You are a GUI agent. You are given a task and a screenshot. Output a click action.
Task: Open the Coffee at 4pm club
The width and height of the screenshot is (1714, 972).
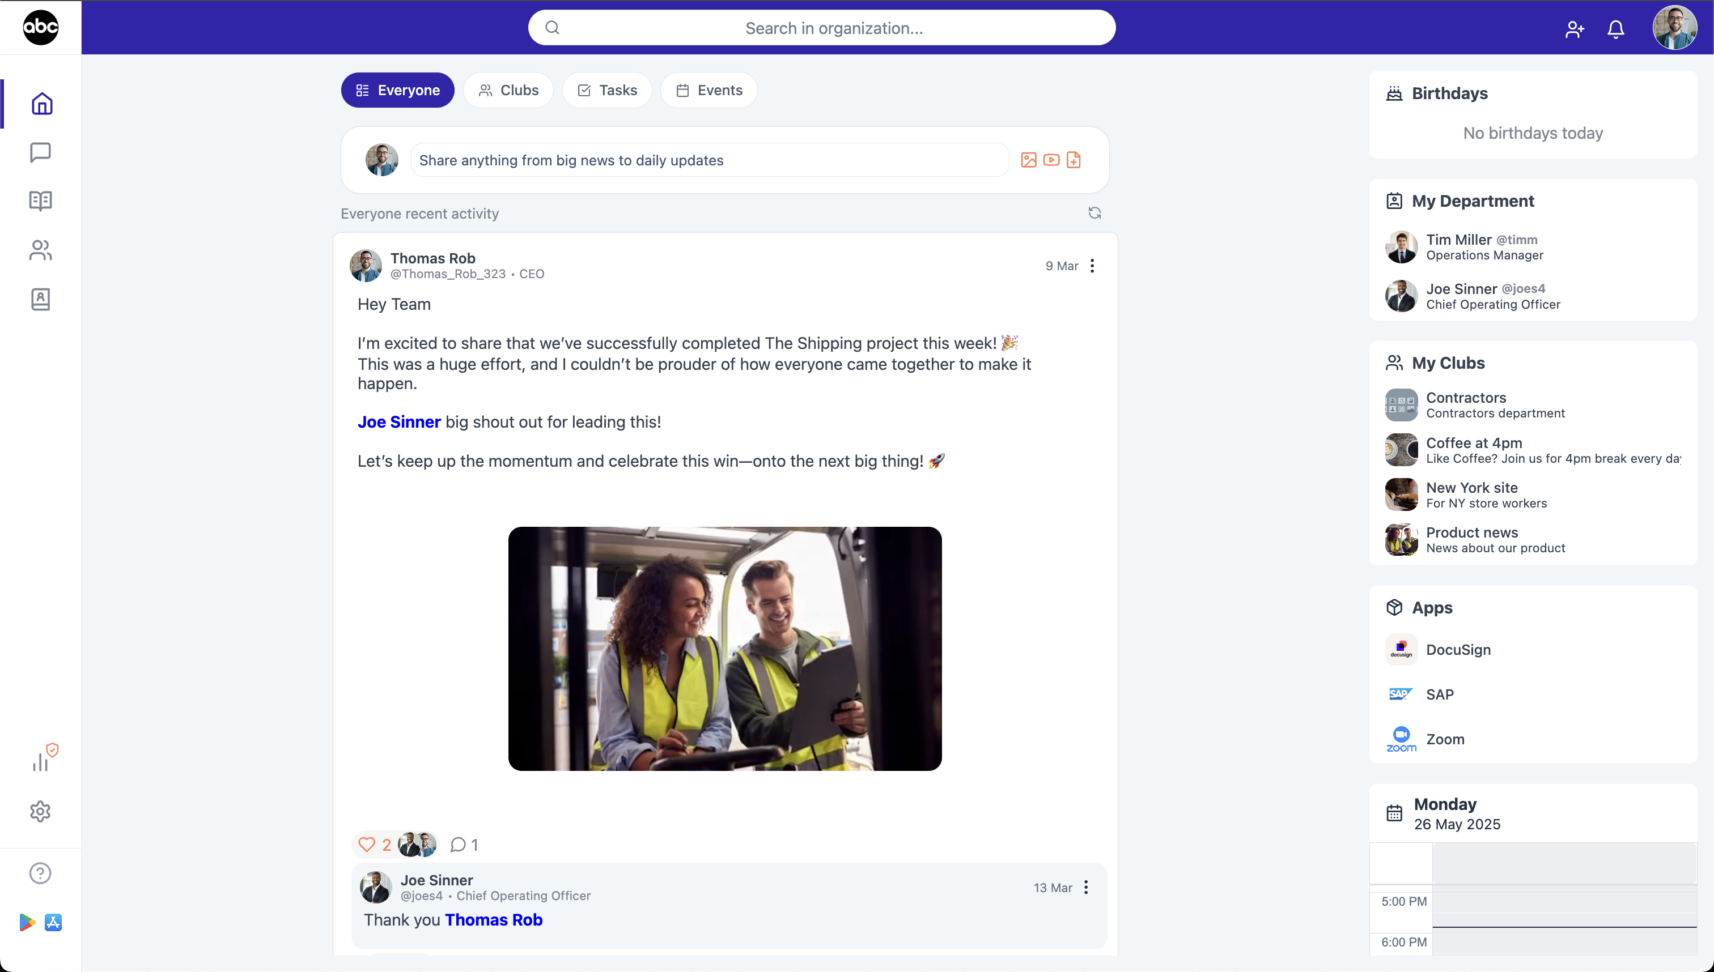[1474, 444]
